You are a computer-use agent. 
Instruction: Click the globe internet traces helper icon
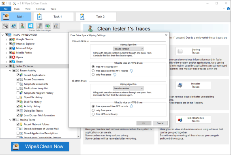coord(14,26)
